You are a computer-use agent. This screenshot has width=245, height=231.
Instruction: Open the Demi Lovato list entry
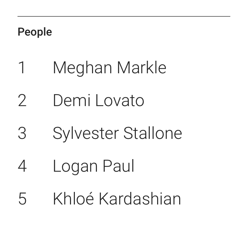coord(98,100)
